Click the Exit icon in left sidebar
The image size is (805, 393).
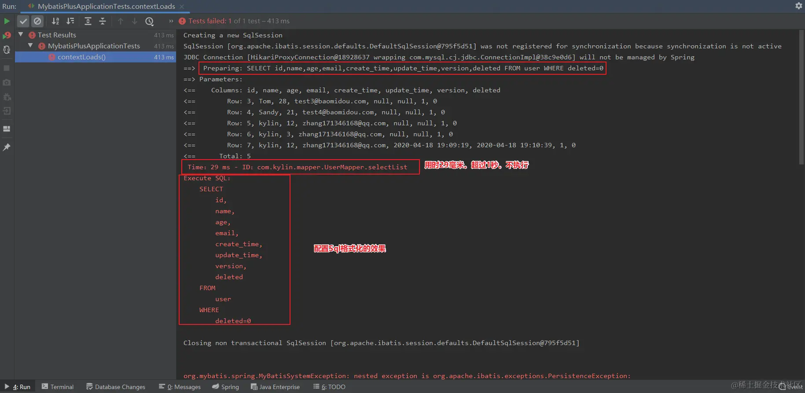point(7,111)
